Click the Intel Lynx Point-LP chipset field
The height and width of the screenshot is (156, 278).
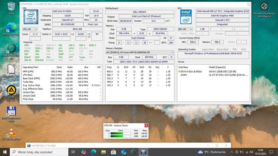pyautogui.click(x=146, y=16)
